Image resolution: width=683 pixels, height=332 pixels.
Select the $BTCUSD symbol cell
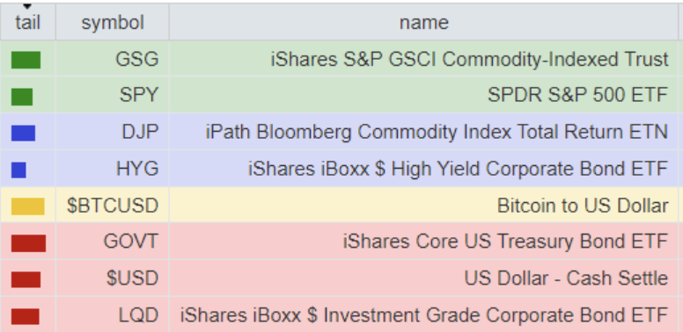113,206
